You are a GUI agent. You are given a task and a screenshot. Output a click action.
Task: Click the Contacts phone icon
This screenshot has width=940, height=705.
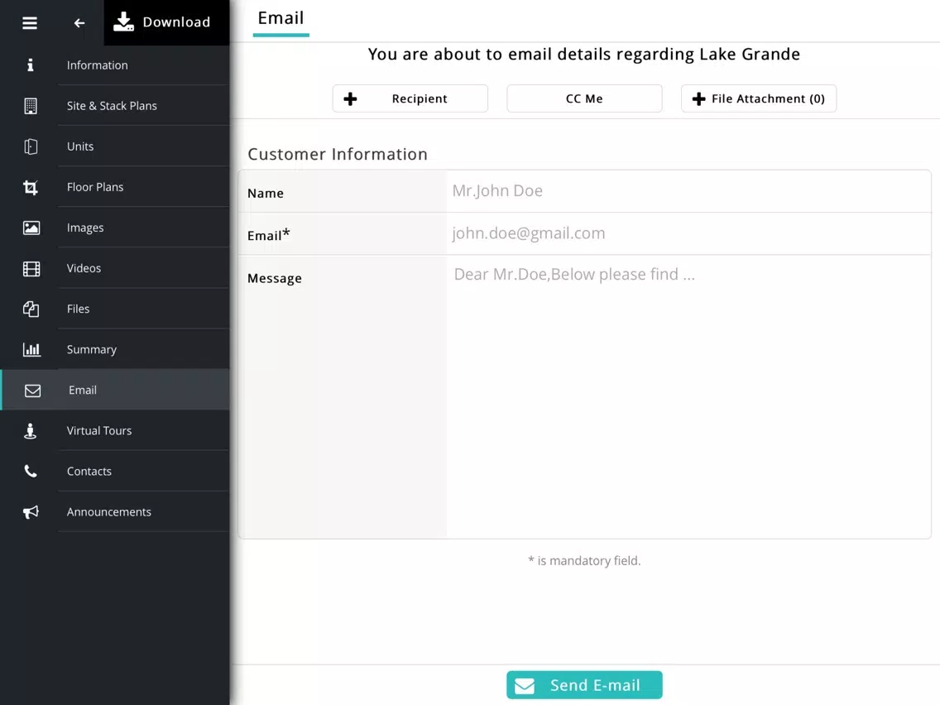(x=31, y=471)
